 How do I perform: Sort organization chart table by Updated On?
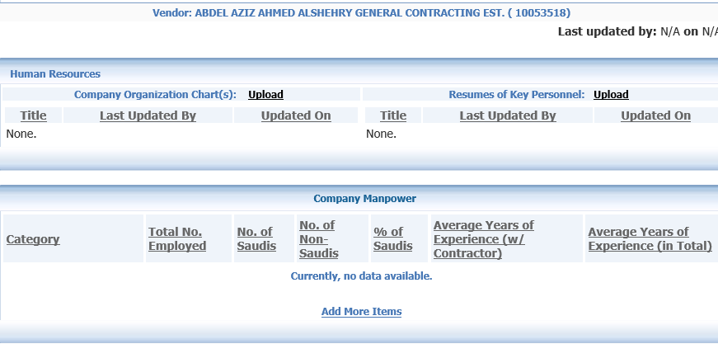tap(296, 115)
